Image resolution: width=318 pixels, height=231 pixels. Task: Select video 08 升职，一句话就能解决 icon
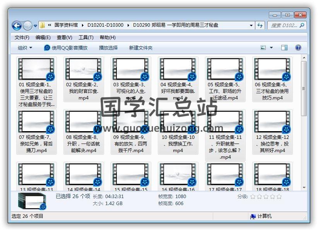click(84, 121)
